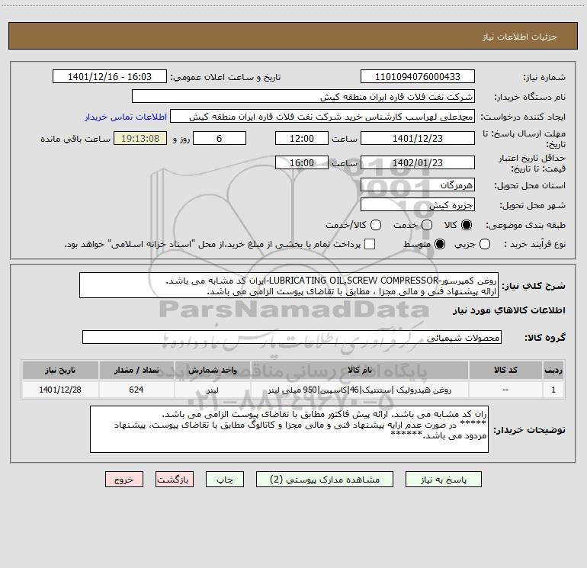
Task: Click the goods group field محصولات شیمیائی
Action: pos(292,337)
